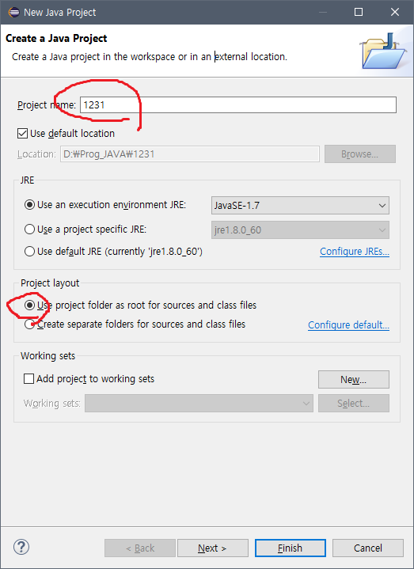
Task: Click the Java project folder wizard image
Action: (383, 51)
